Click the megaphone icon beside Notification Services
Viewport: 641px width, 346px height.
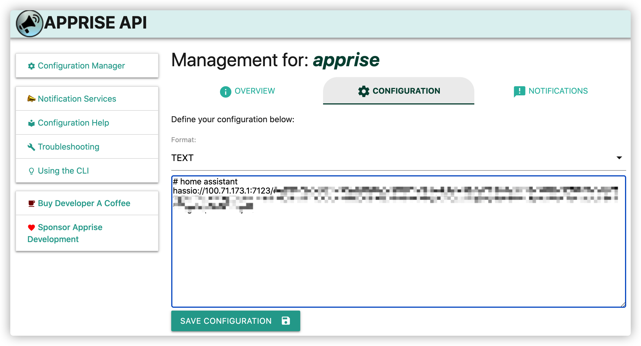[x=31, y=99]
